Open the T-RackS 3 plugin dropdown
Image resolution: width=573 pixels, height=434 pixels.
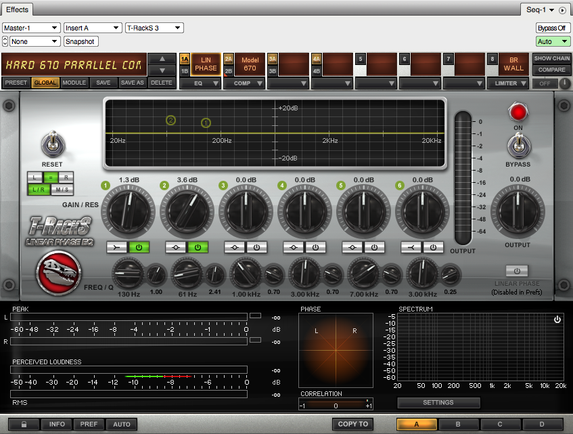coord(154,28)
